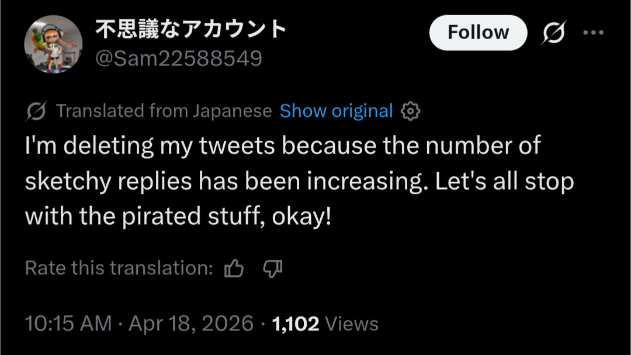The image size is (631, 355).
Task: Click the 'Views' label
Action: 351,323
